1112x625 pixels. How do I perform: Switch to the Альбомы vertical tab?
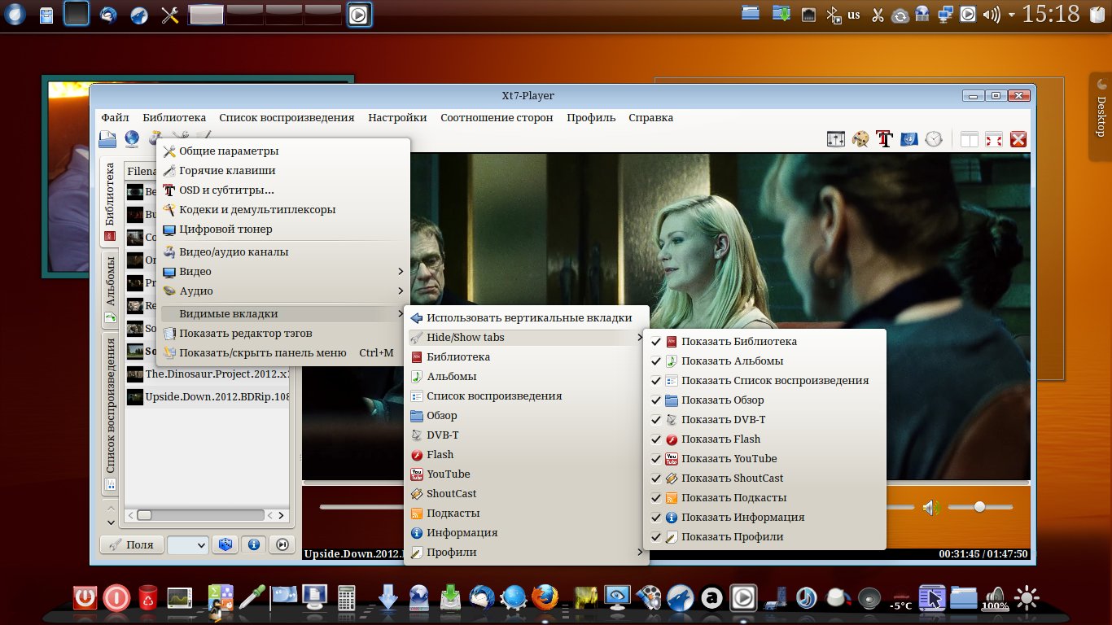[110, 289]
